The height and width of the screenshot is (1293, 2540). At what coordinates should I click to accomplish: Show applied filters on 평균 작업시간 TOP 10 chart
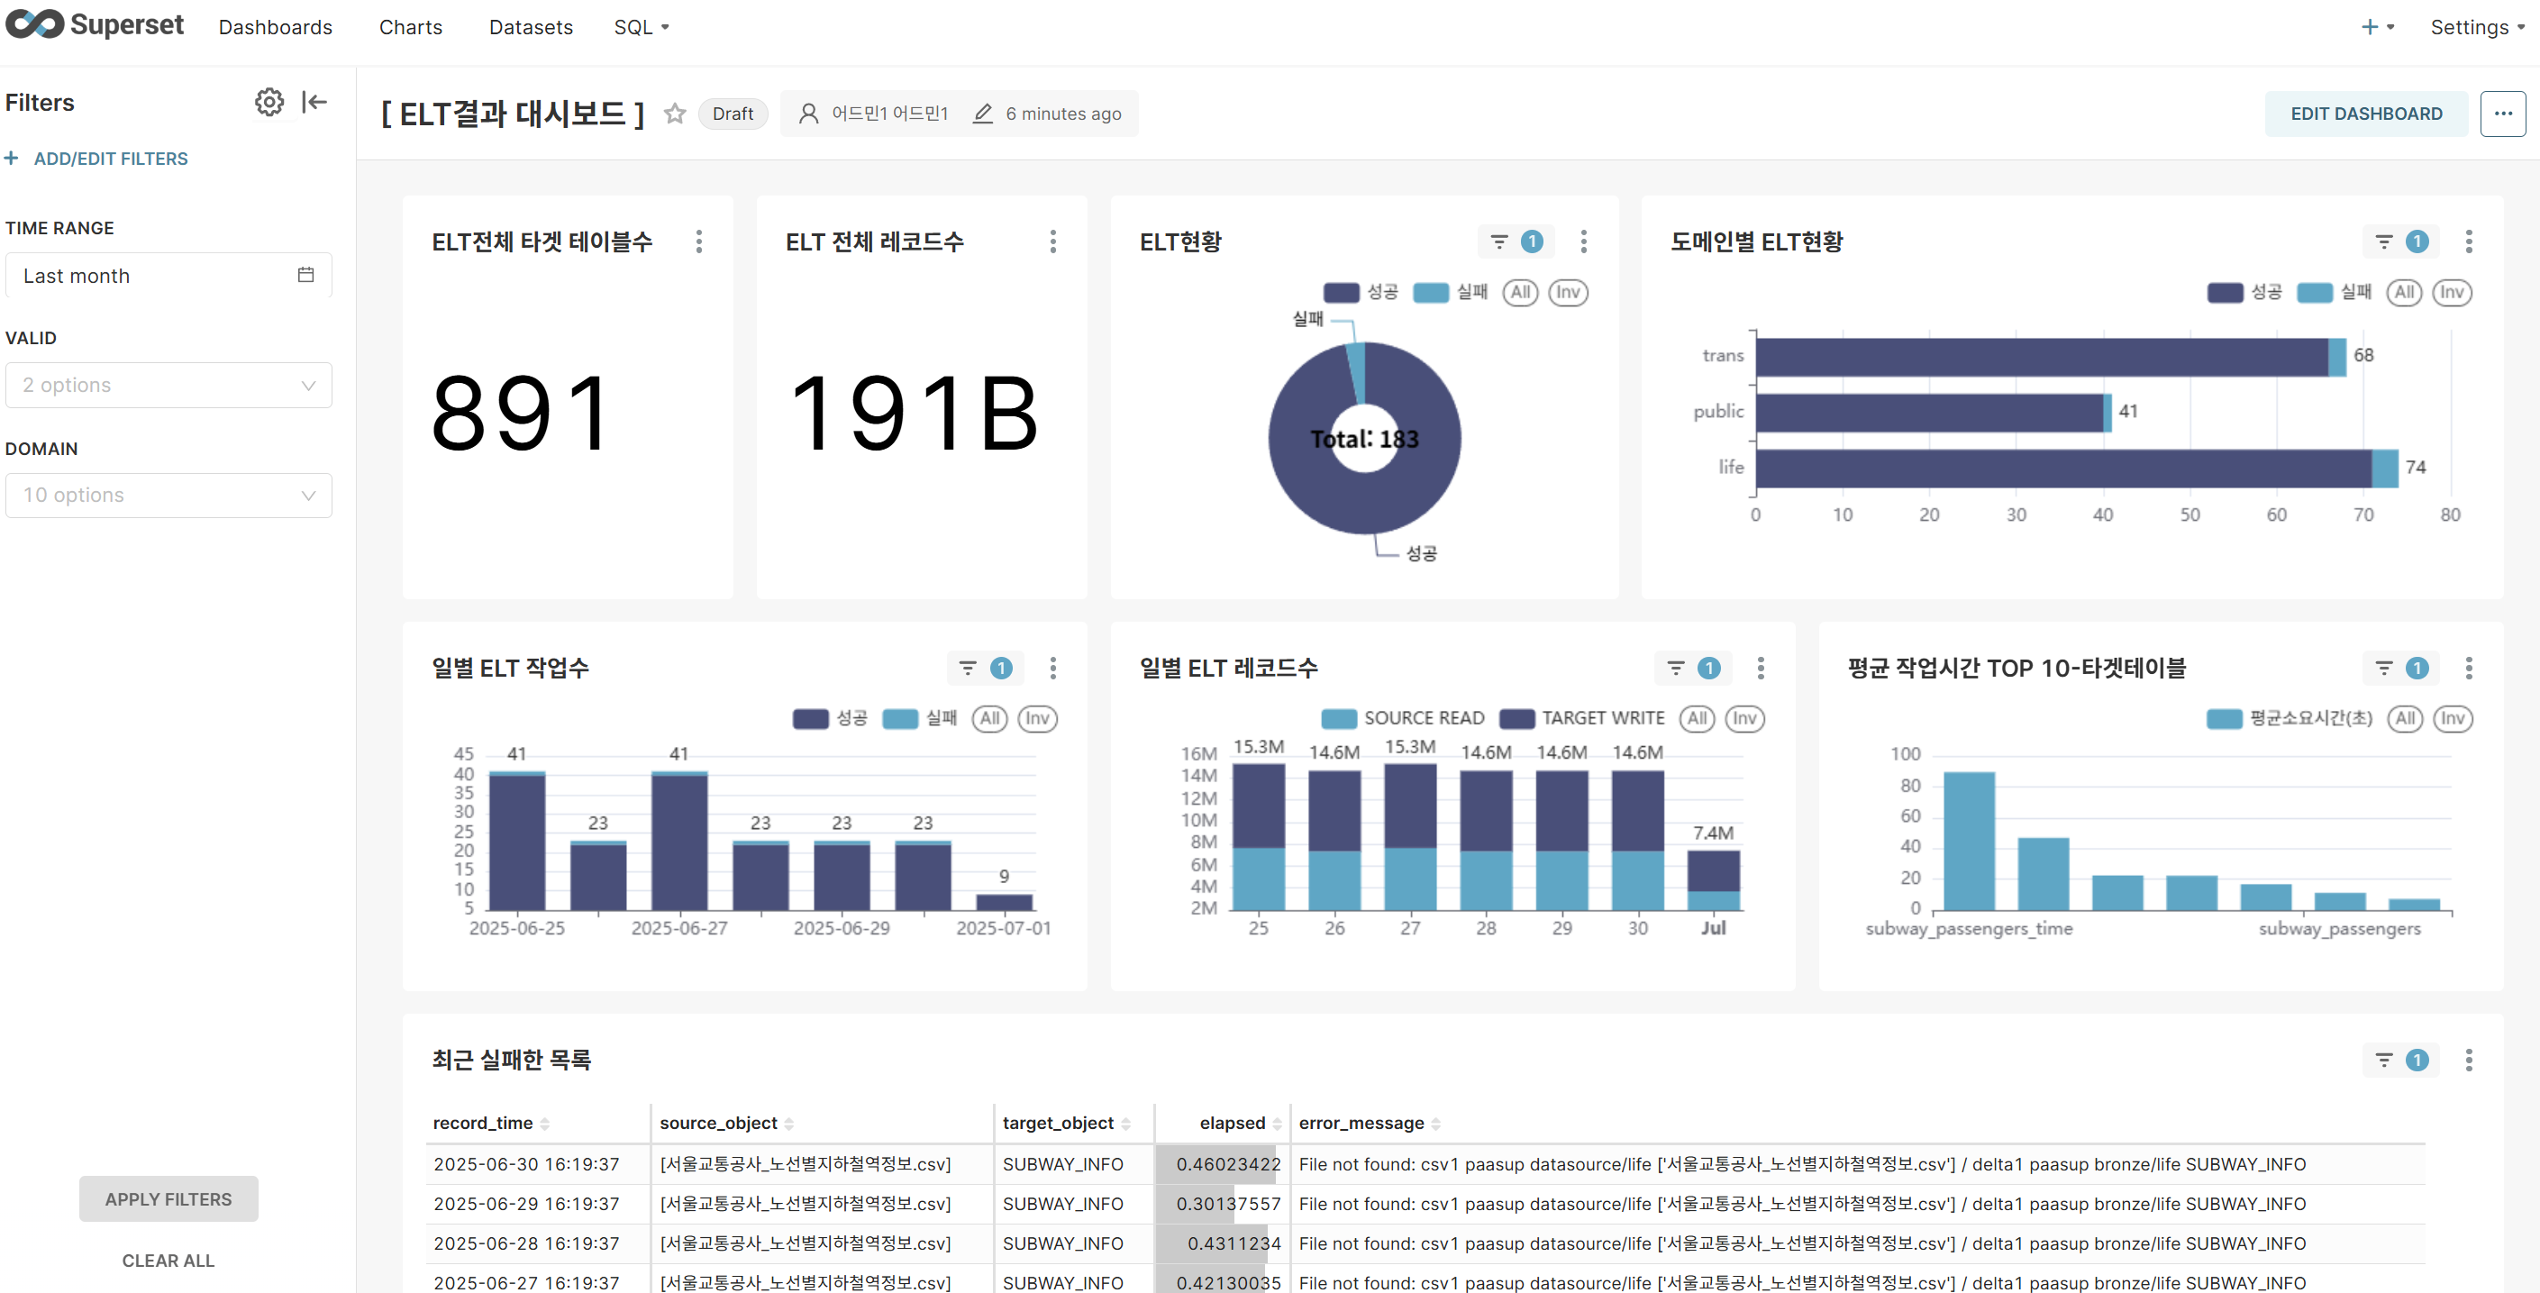click(2401, 668)
